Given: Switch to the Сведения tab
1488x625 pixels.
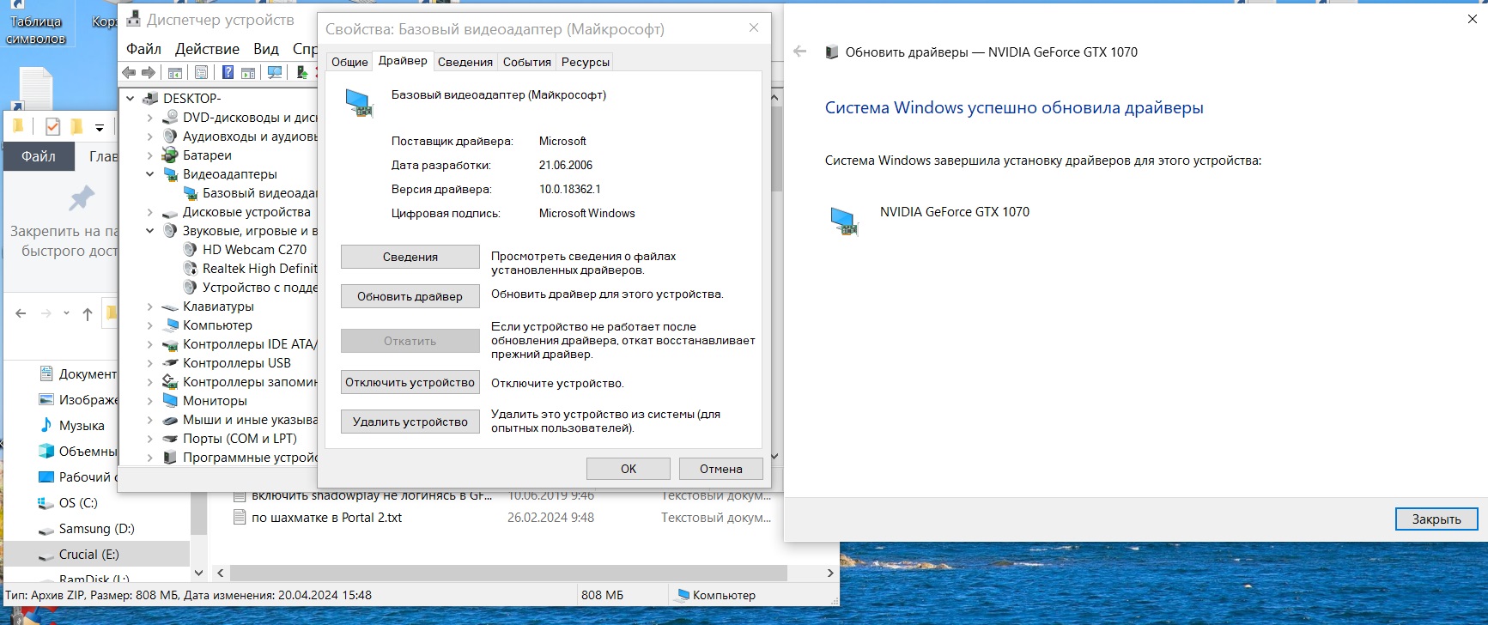Looking at the screenshot, I should point(465,62).
